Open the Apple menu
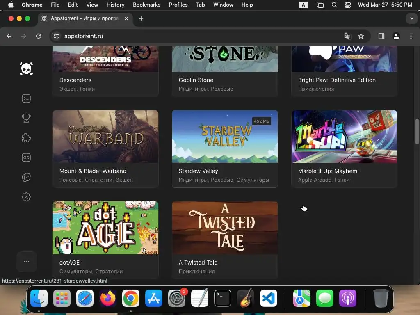420x315 pixels. 11,5
